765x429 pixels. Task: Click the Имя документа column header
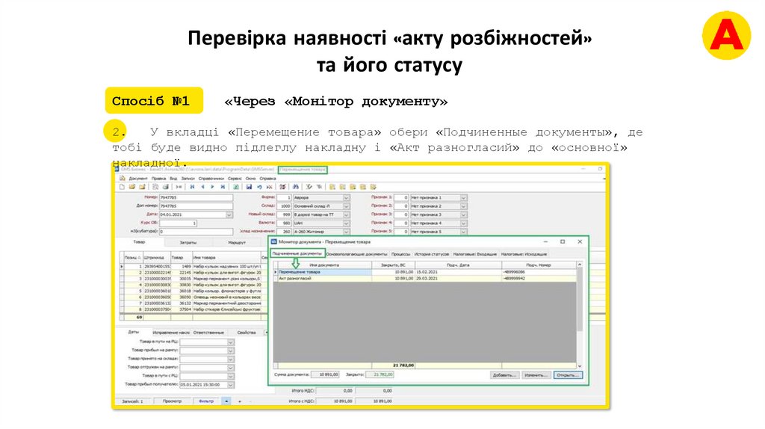[x=324, y=265]
